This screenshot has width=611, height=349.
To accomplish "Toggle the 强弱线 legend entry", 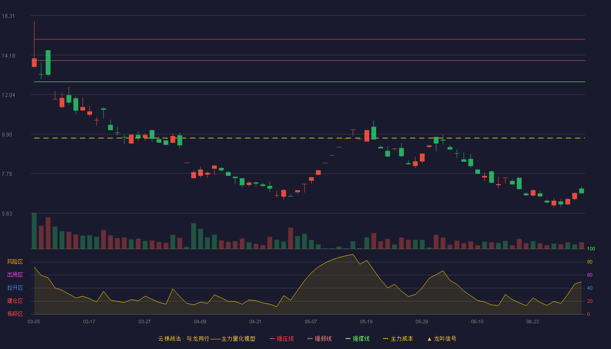I will (319, 339).
